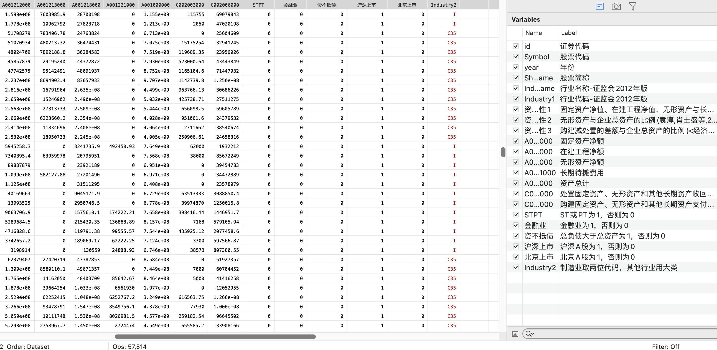Show the Variables pane icon

[599, 6]
